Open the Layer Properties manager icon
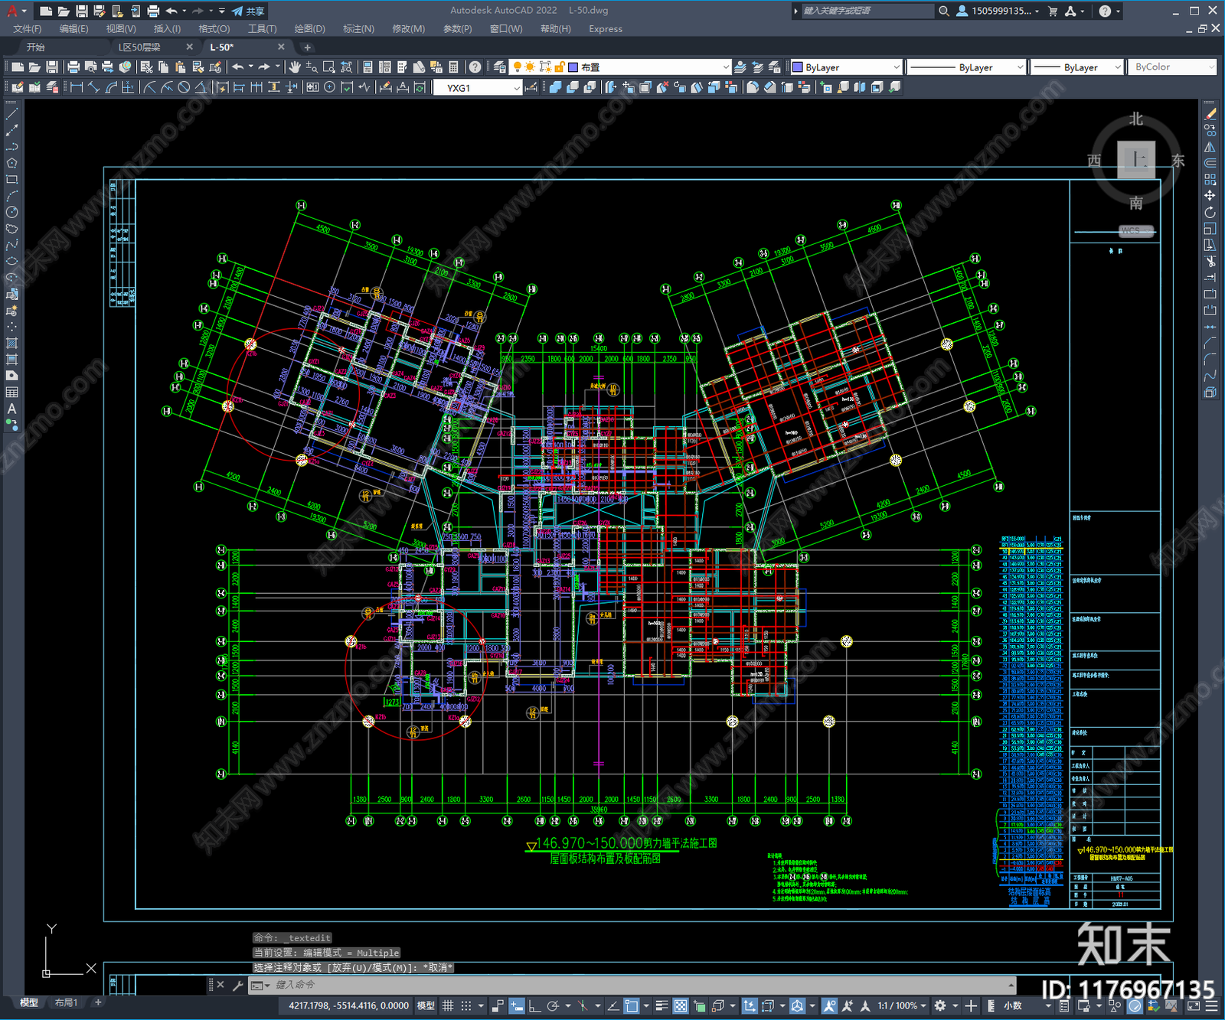 point(500,67)
